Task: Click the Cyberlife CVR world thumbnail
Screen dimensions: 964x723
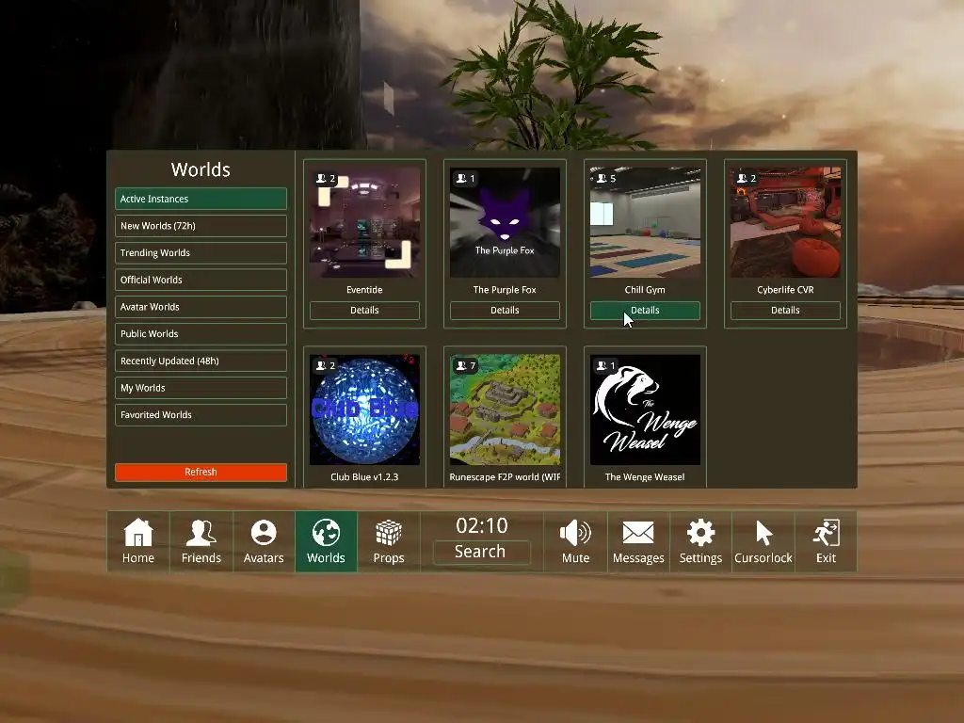Action: (785, 222)
